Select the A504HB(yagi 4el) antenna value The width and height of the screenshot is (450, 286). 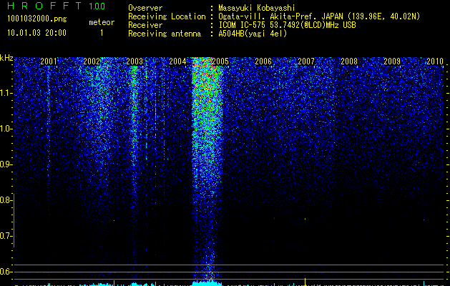pyautogui.click(x=253, y=34)
